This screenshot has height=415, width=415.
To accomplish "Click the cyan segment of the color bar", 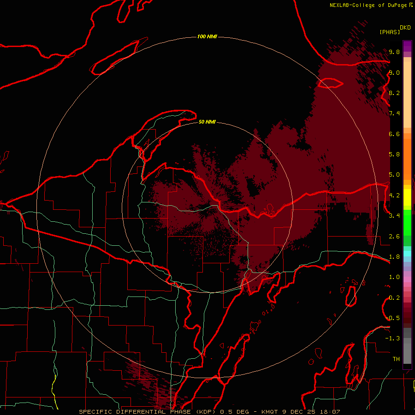I will (407, 254).
